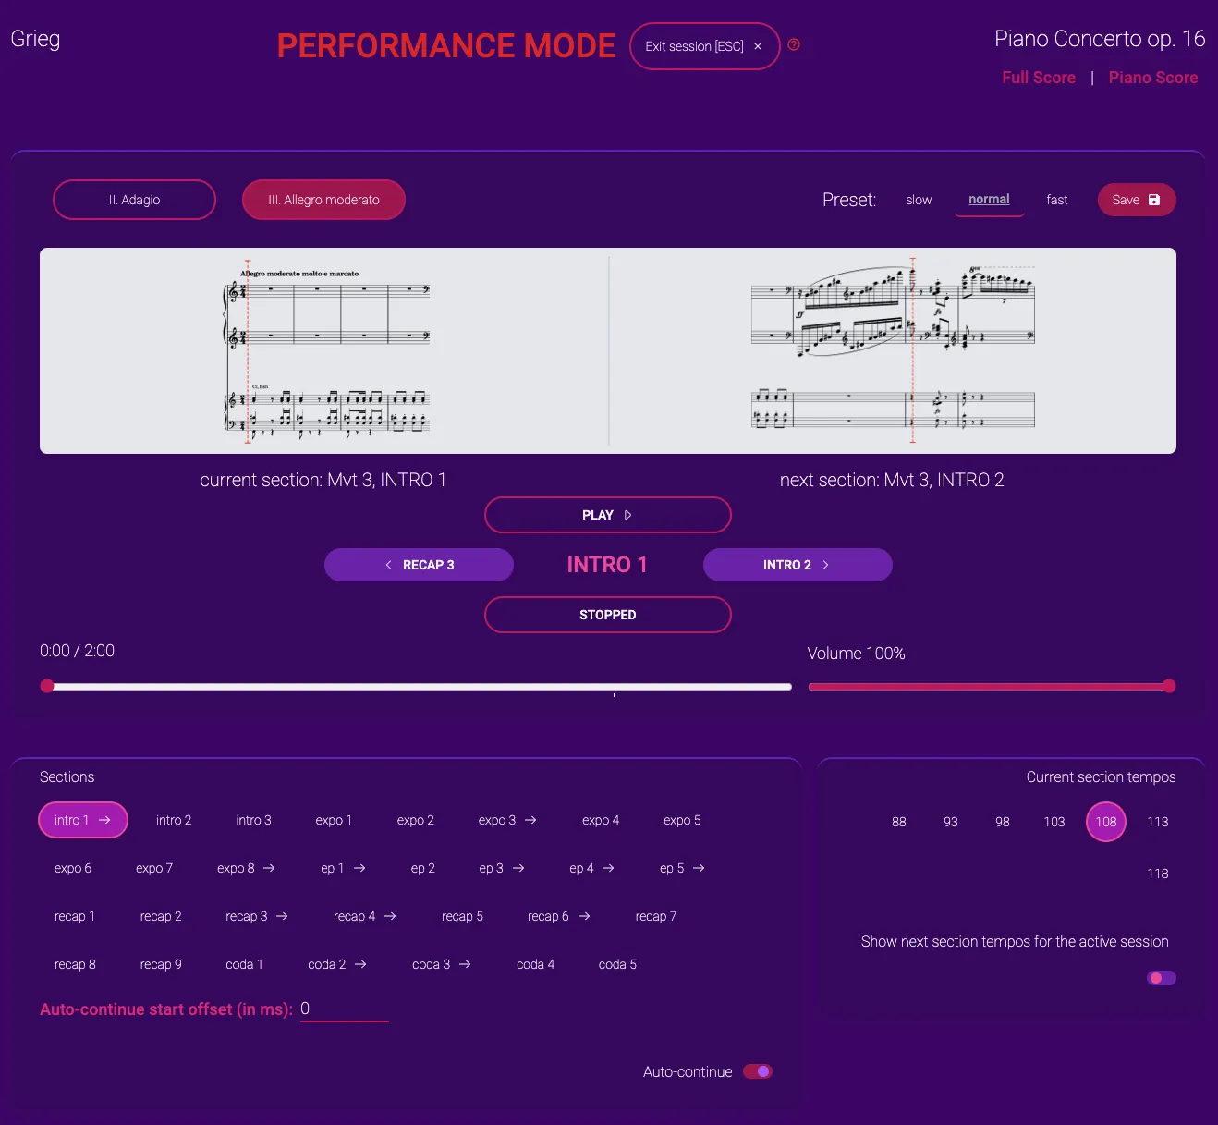
Task: Select the expo 2 section
Action: [x=416, y=820]
